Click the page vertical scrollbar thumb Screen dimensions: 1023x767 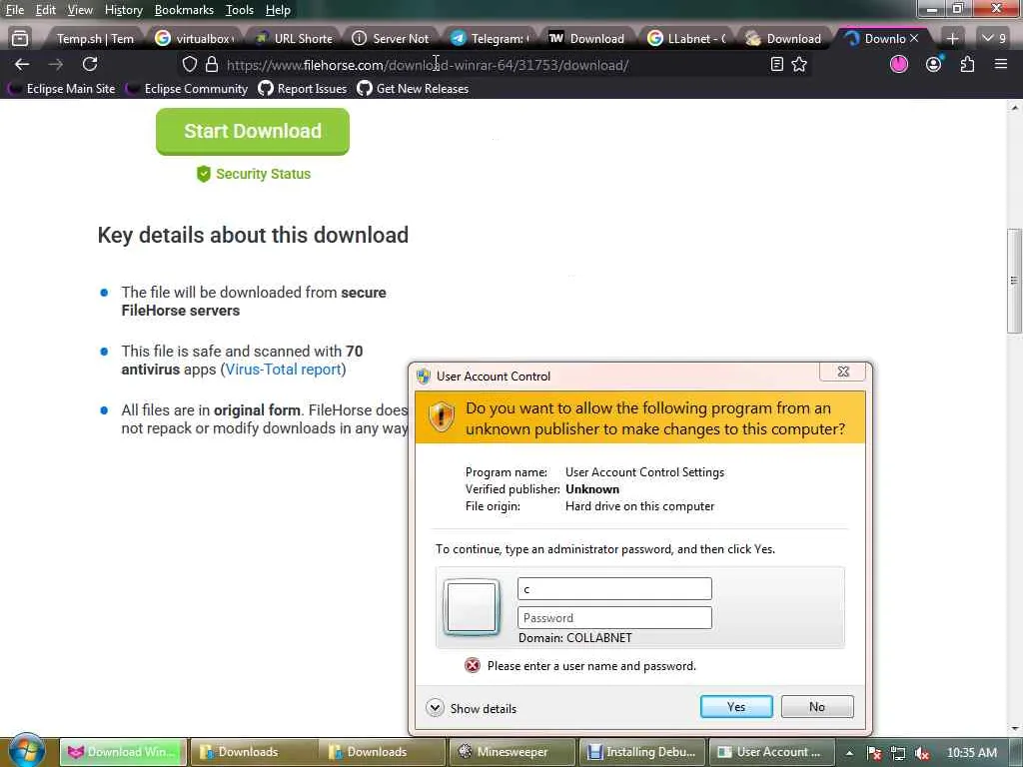(1014, 281)
